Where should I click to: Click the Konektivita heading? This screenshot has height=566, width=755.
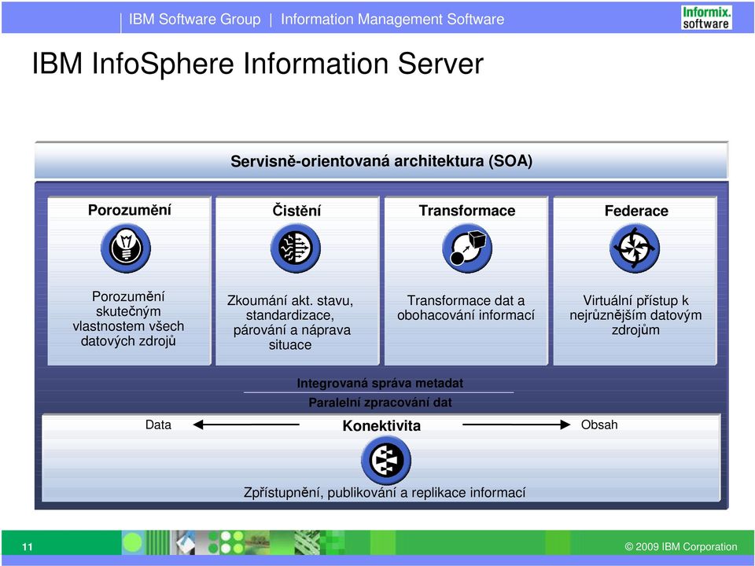pyautogui.click(x=381, y=425)
